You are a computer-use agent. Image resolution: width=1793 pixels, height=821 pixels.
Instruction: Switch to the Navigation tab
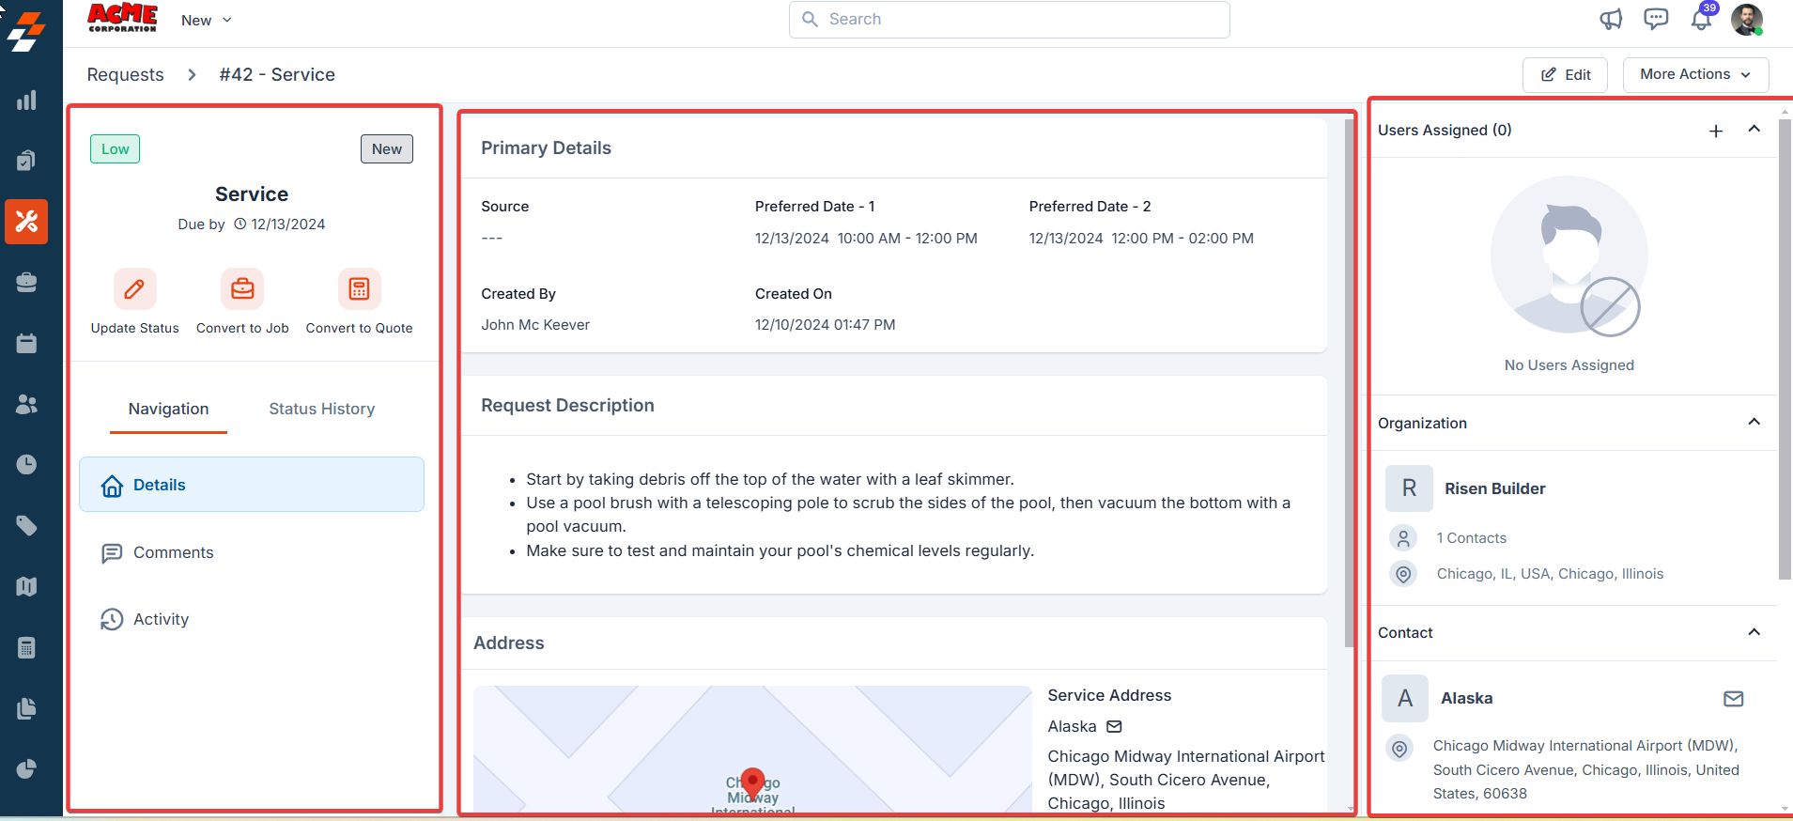[168, 409]
